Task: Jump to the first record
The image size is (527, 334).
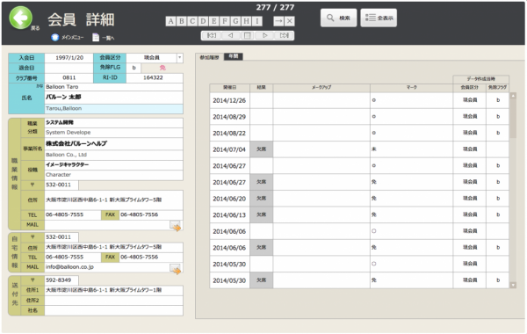Action: (x=212, y=35)
